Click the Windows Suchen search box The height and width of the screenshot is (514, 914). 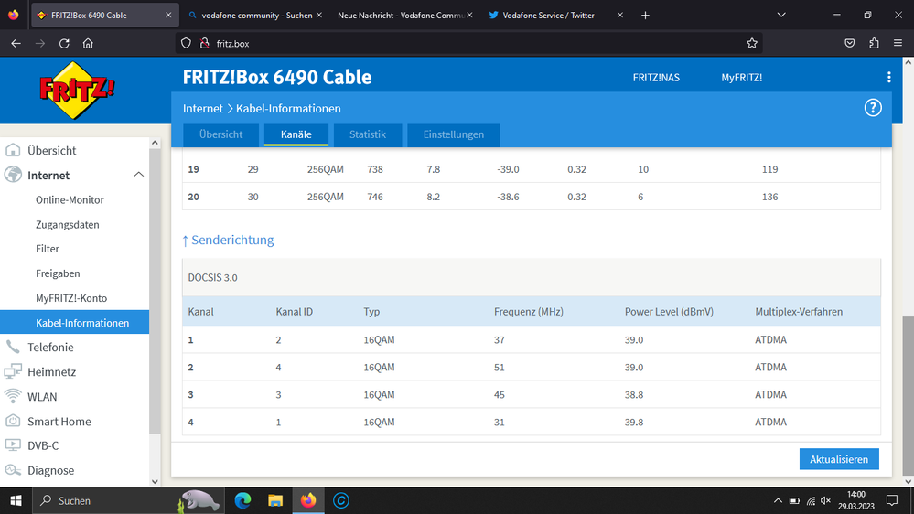(x=129, y=500)
